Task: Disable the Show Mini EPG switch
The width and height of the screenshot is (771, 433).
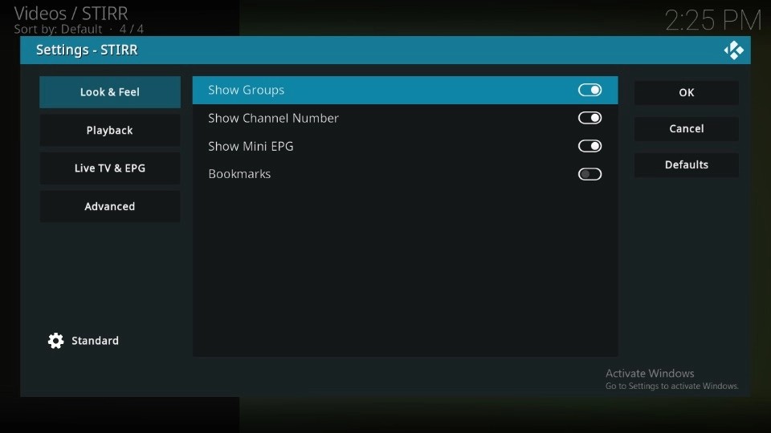Action: 589,146
